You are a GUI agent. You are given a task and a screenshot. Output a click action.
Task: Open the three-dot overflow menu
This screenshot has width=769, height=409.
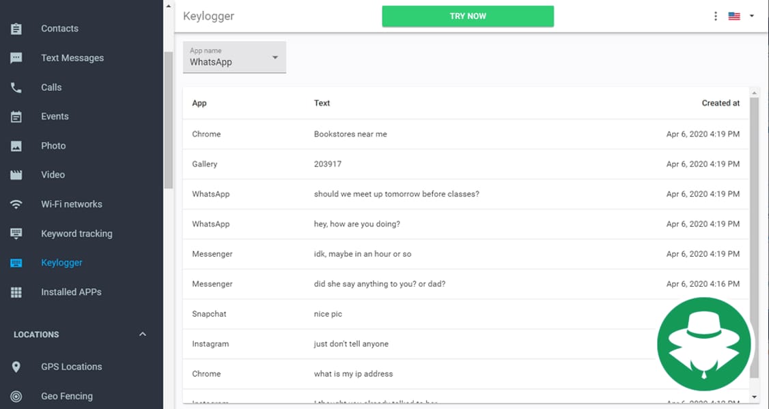click(x=715, y=15)
